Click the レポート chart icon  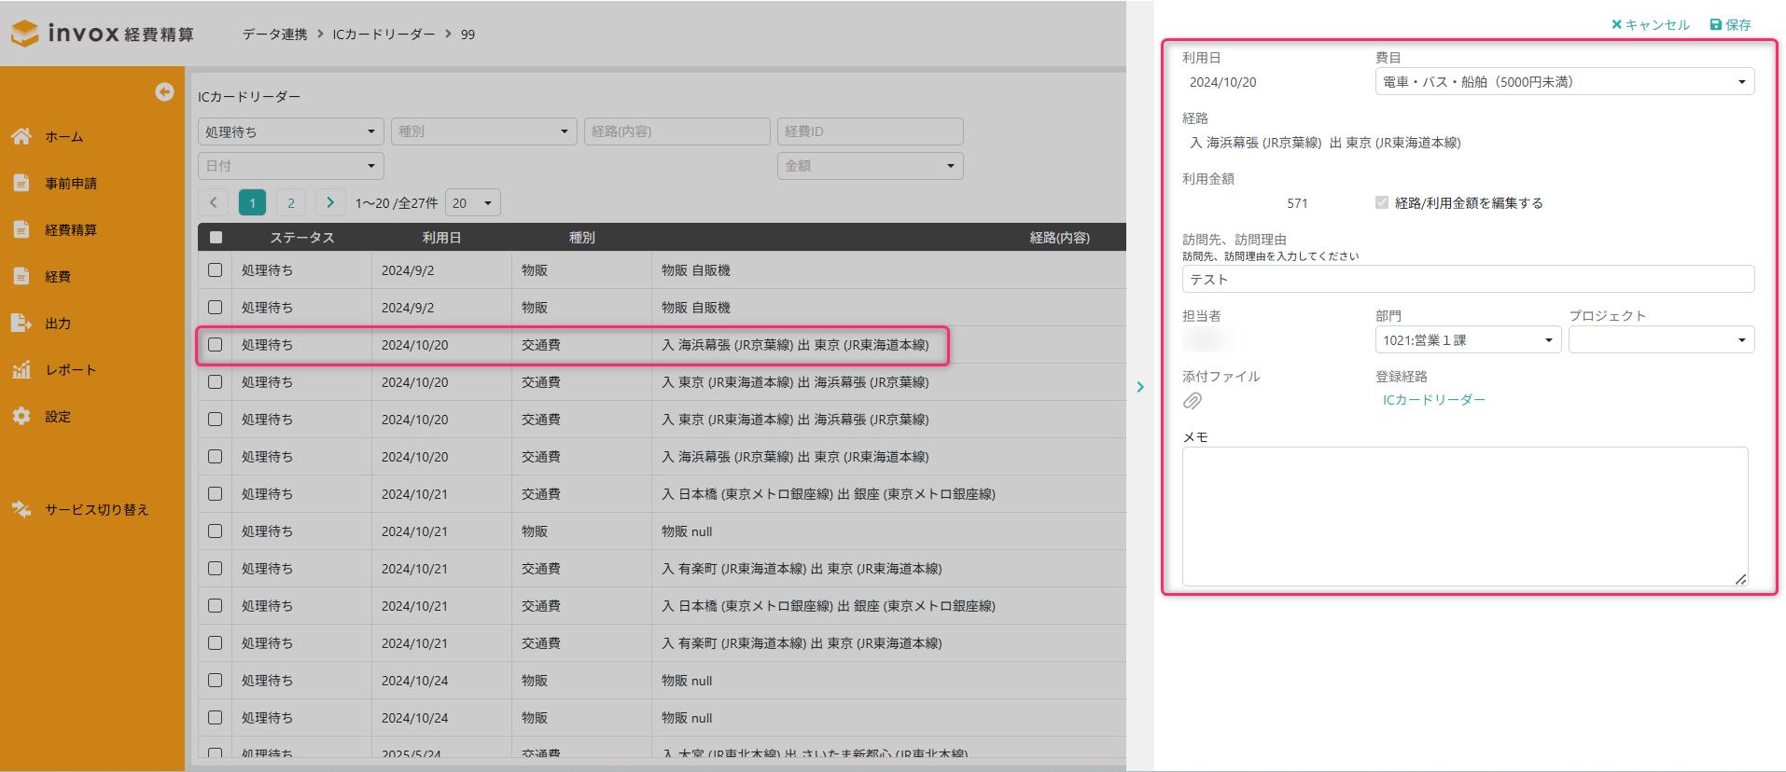pos(21,369)
